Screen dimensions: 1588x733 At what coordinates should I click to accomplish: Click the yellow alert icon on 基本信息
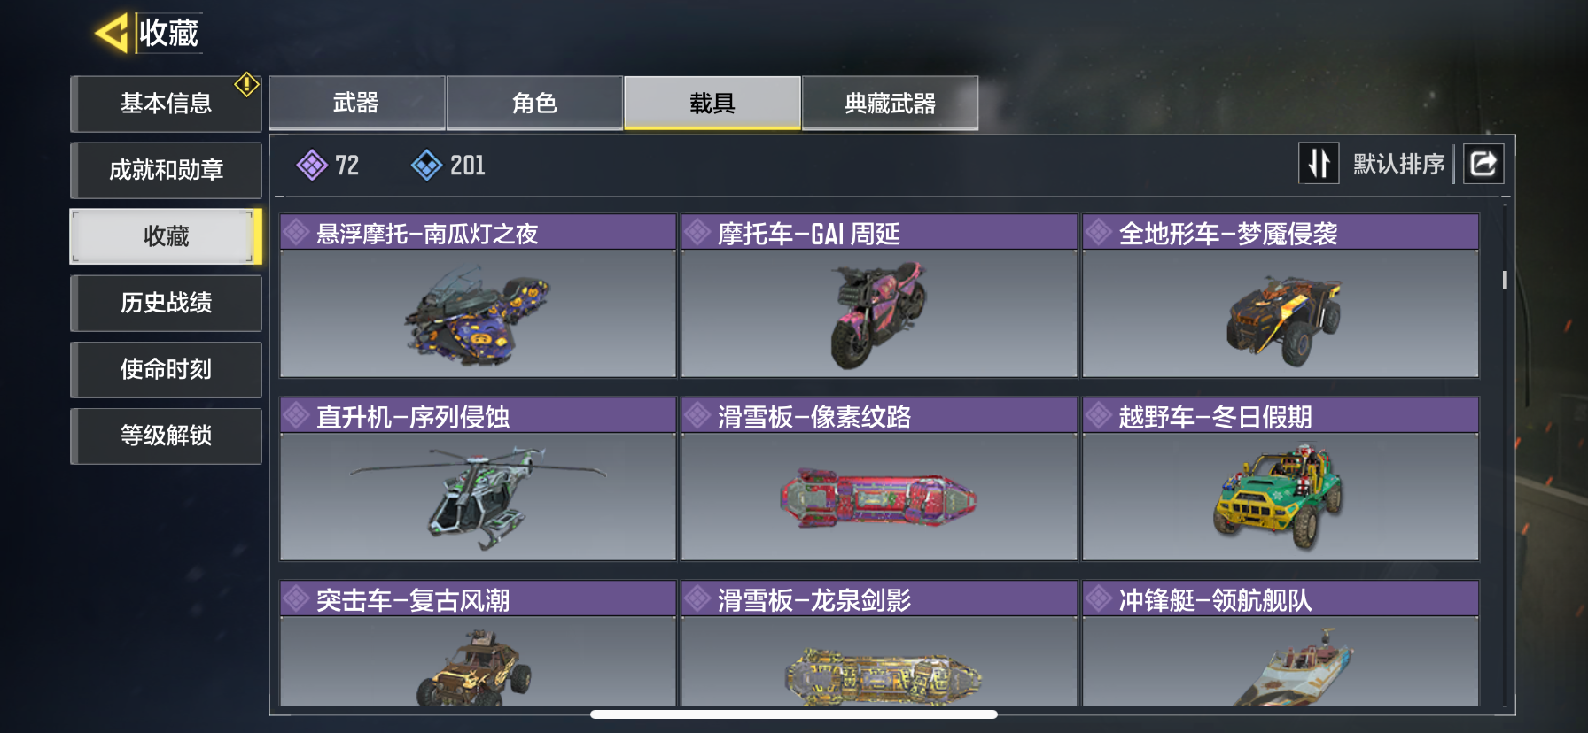(246, 85)
